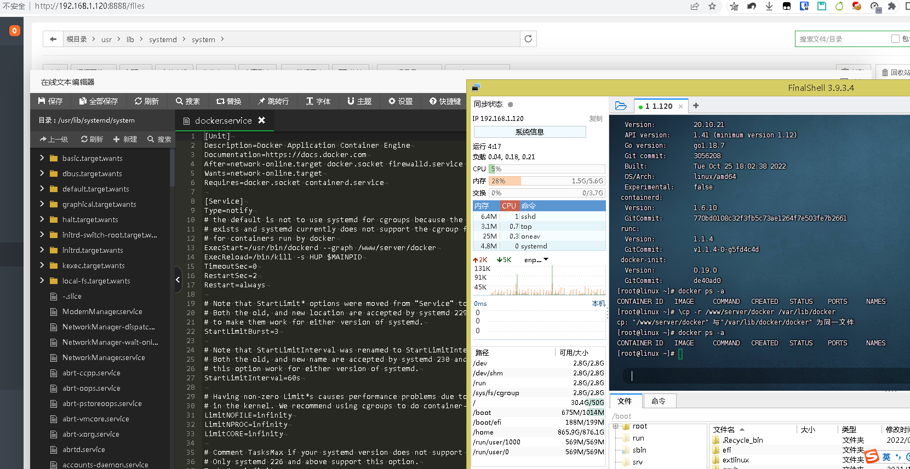The height and width of the screenshot is (469, 910).
Task: Click the browser downloads arrow icon
Action: [769, 6]
